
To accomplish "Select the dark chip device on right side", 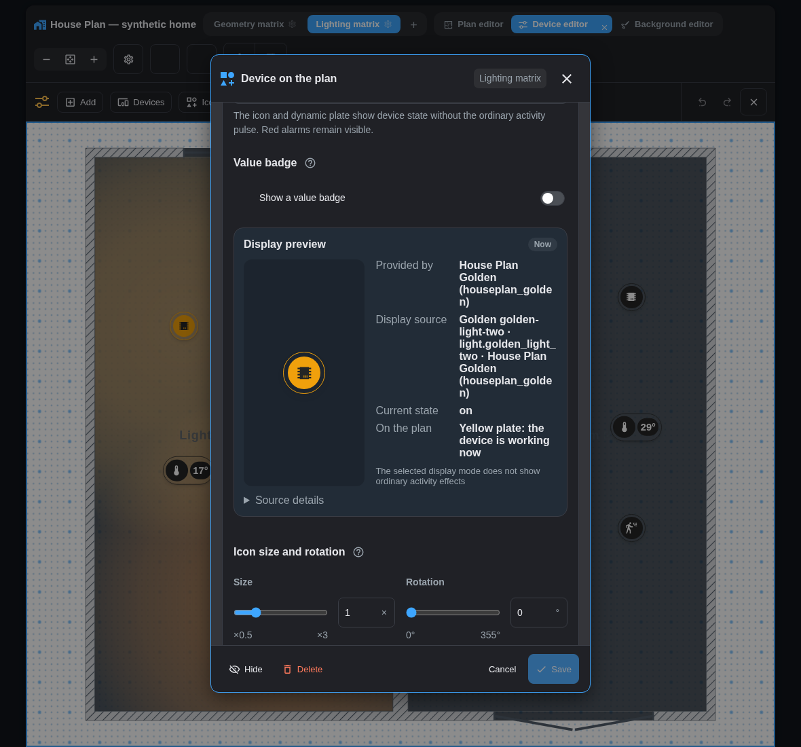I will point(631,297).
